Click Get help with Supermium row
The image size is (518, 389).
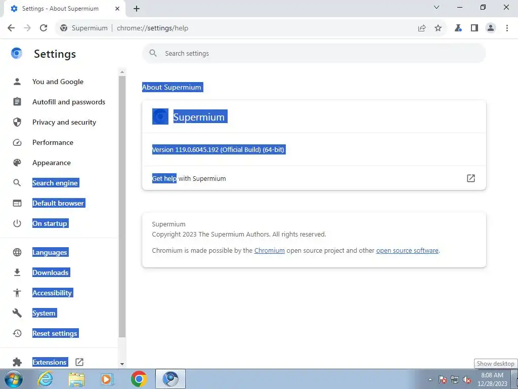point(314,178)
